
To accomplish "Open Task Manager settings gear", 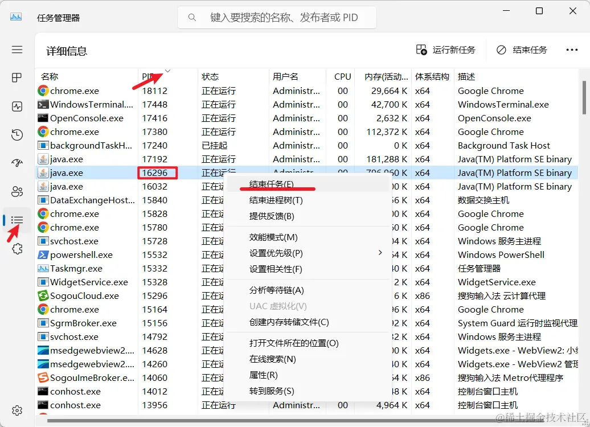I will click(17, 410).
